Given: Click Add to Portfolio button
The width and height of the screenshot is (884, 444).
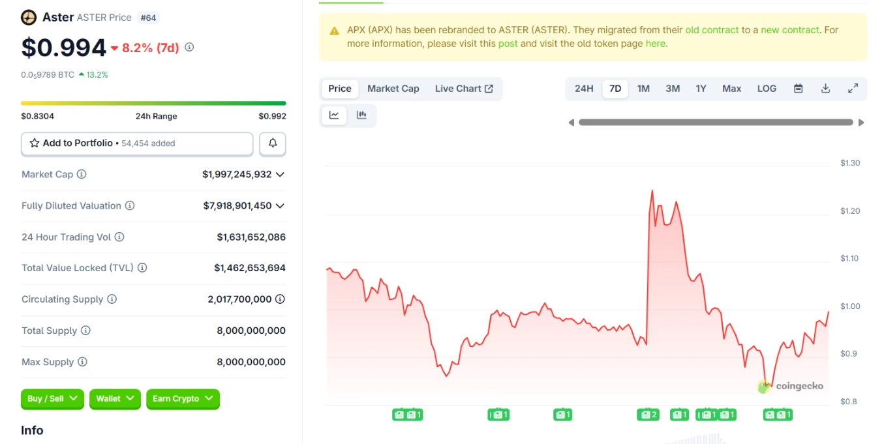Looking at the screenshot, I should [x=137, y=143].
